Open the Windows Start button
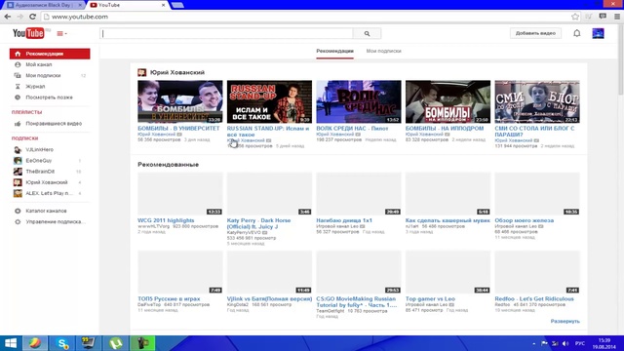The image size is (624, 351). [x=11, y=343]
